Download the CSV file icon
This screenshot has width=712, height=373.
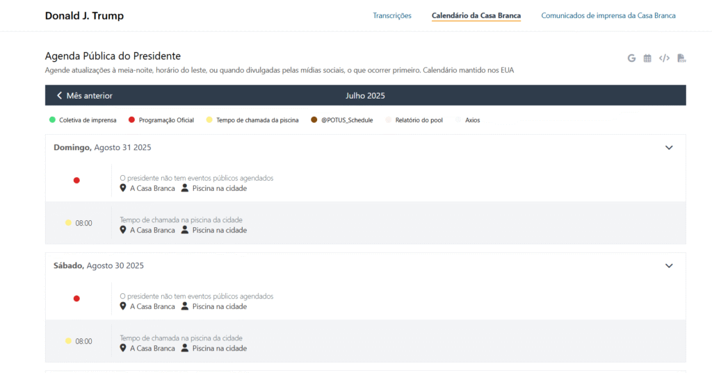coord(681,58)
